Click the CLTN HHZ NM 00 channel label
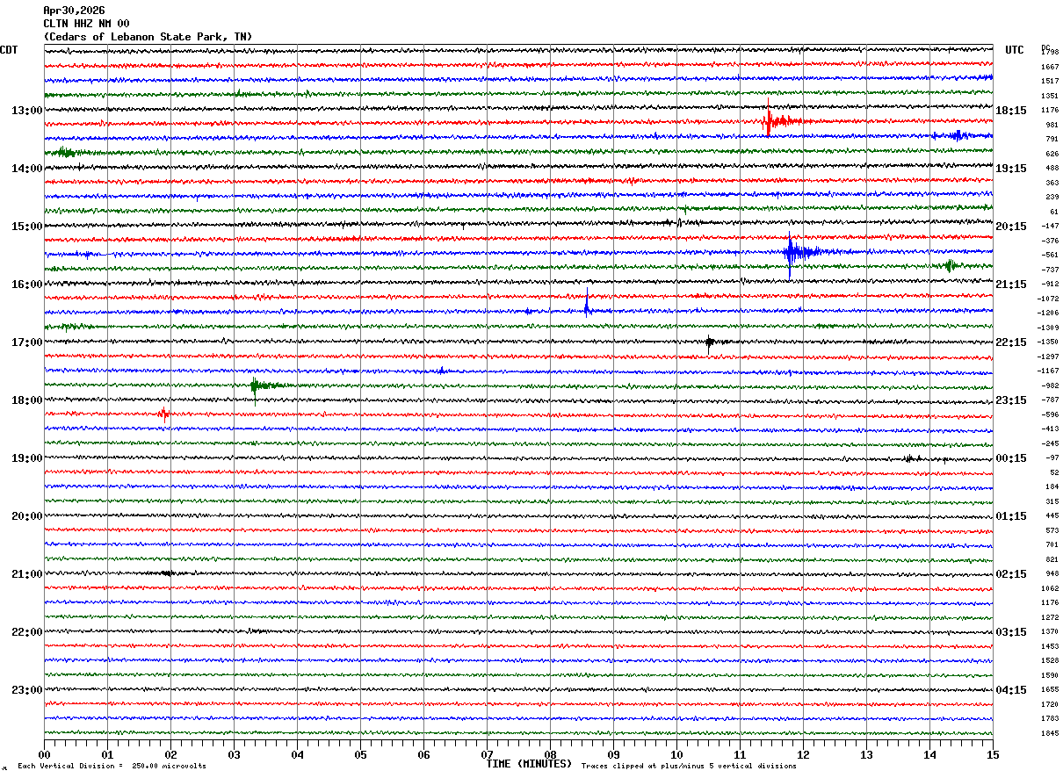This screenshot has height=778, width=1063. click(x=86, y=24)
